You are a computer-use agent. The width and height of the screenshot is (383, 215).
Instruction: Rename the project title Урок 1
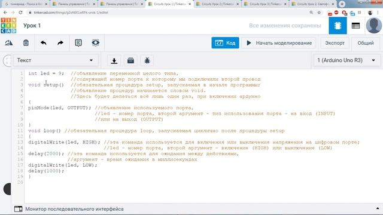tap(32, 26)
